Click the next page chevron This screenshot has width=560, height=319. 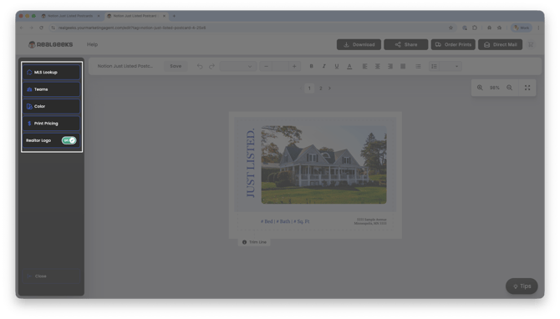329,89
